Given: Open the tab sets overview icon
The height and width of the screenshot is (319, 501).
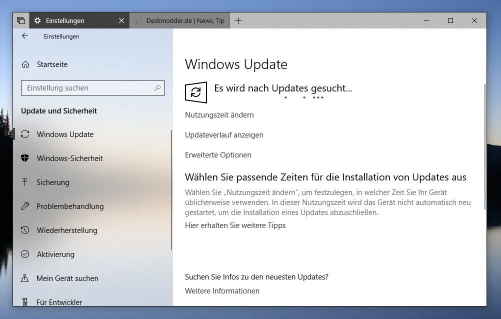Looking at the screenshot, I should pos(21,20).
